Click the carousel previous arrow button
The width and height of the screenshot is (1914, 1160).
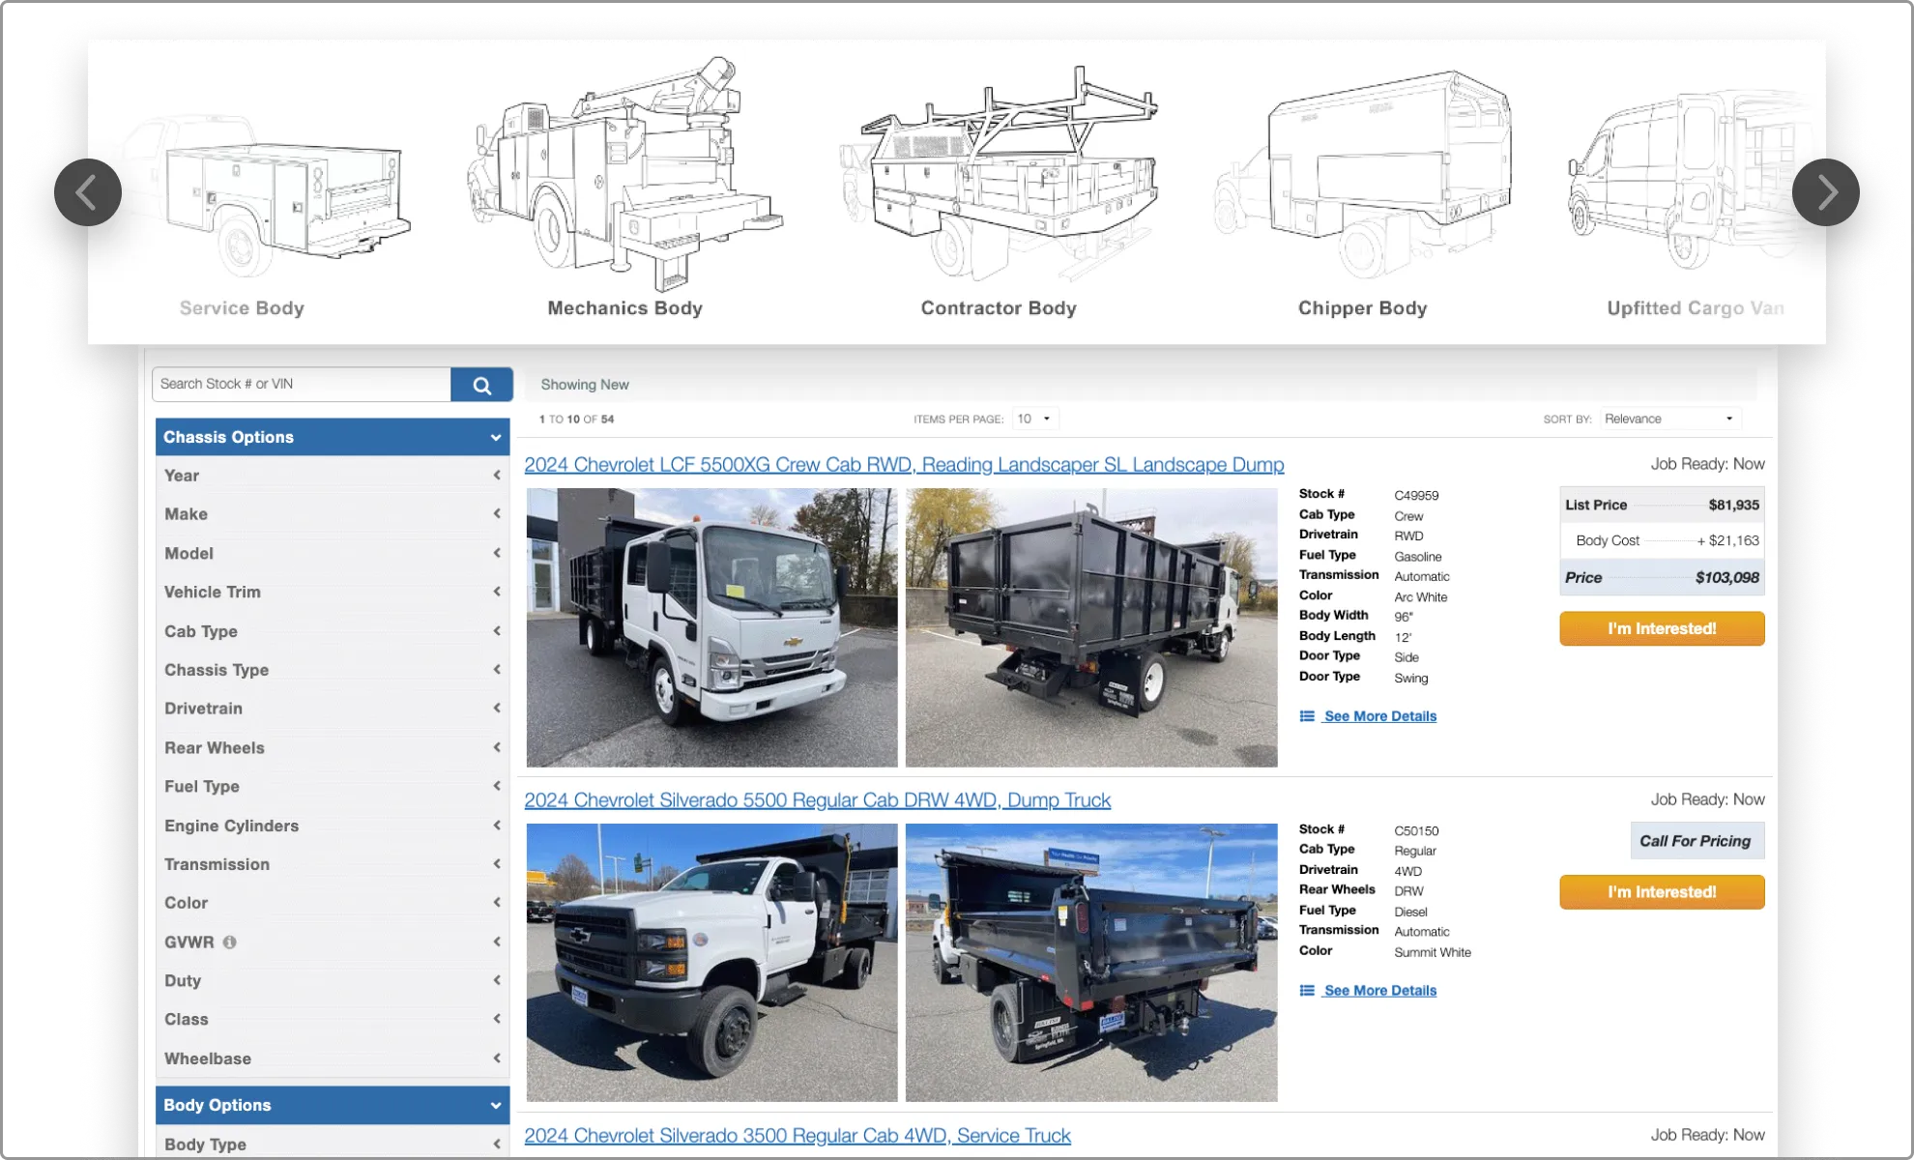tap(87, 192)
